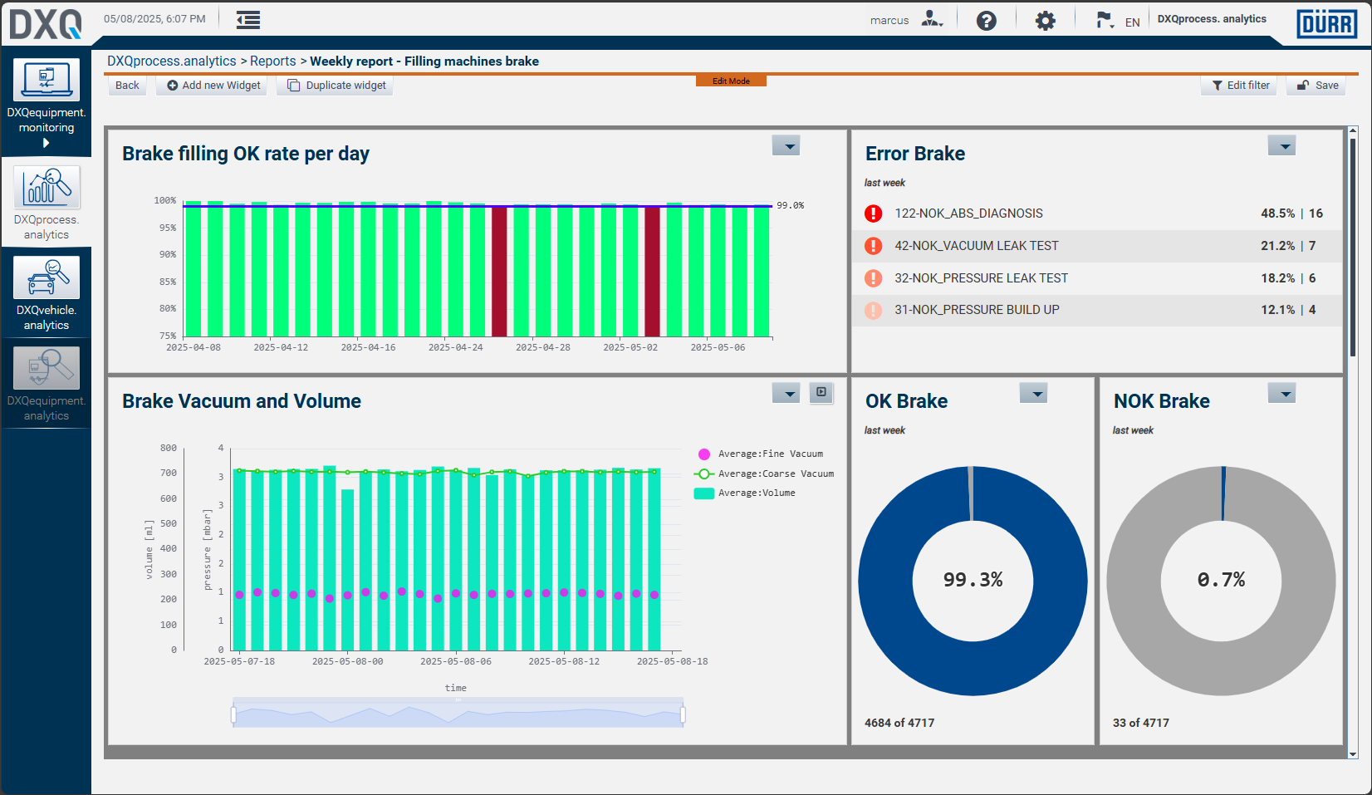Click the Add new Widget button
This screenshot has width=1372, height=795.
click(x=213, y=86)
